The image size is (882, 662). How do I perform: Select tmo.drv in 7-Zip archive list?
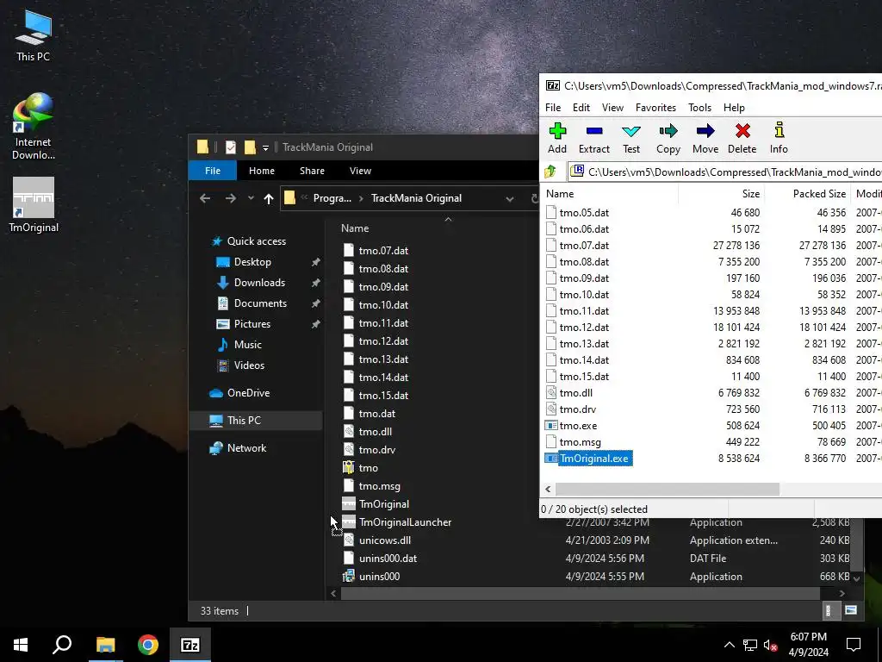pos(578,409)
